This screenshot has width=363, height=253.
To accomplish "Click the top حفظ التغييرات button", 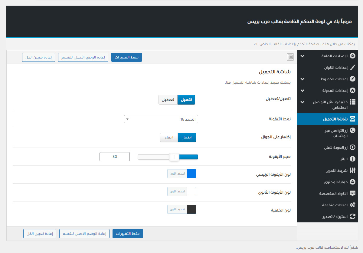I will (126, 57).
